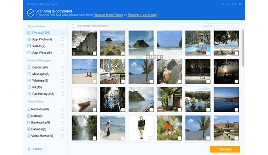Click the Voice Memos(0) label
The width and height of the screenshot is (268, 155).
tap(42, 136)
